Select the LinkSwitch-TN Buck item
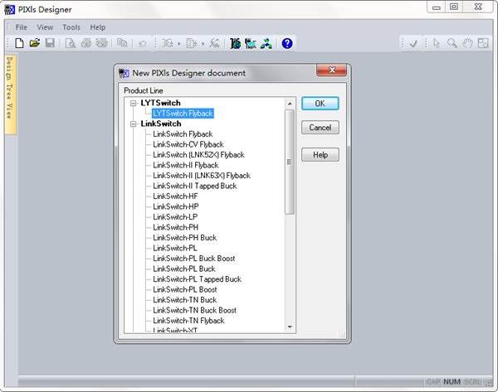498x392 pixels. pos(184,300)
